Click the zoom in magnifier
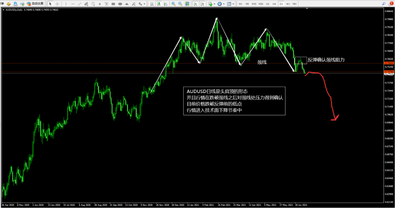Image resolution: width=395 pixels, height=208 pixels. point(173,4)
